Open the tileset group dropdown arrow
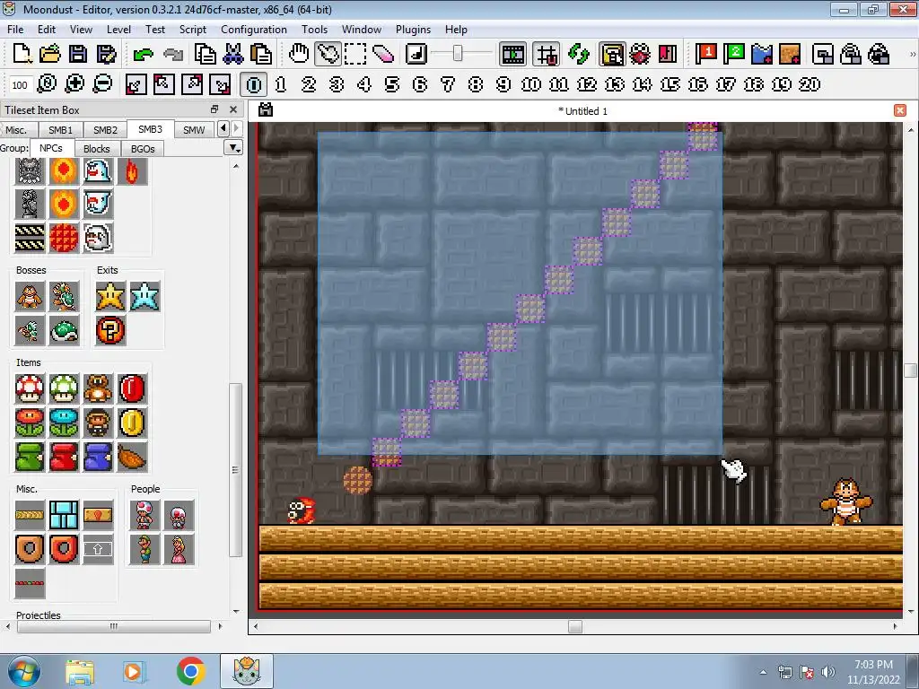 pos(234,148)
